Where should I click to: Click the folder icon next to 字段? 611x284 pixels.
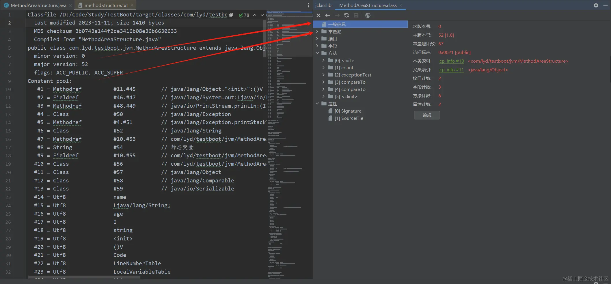324,46
